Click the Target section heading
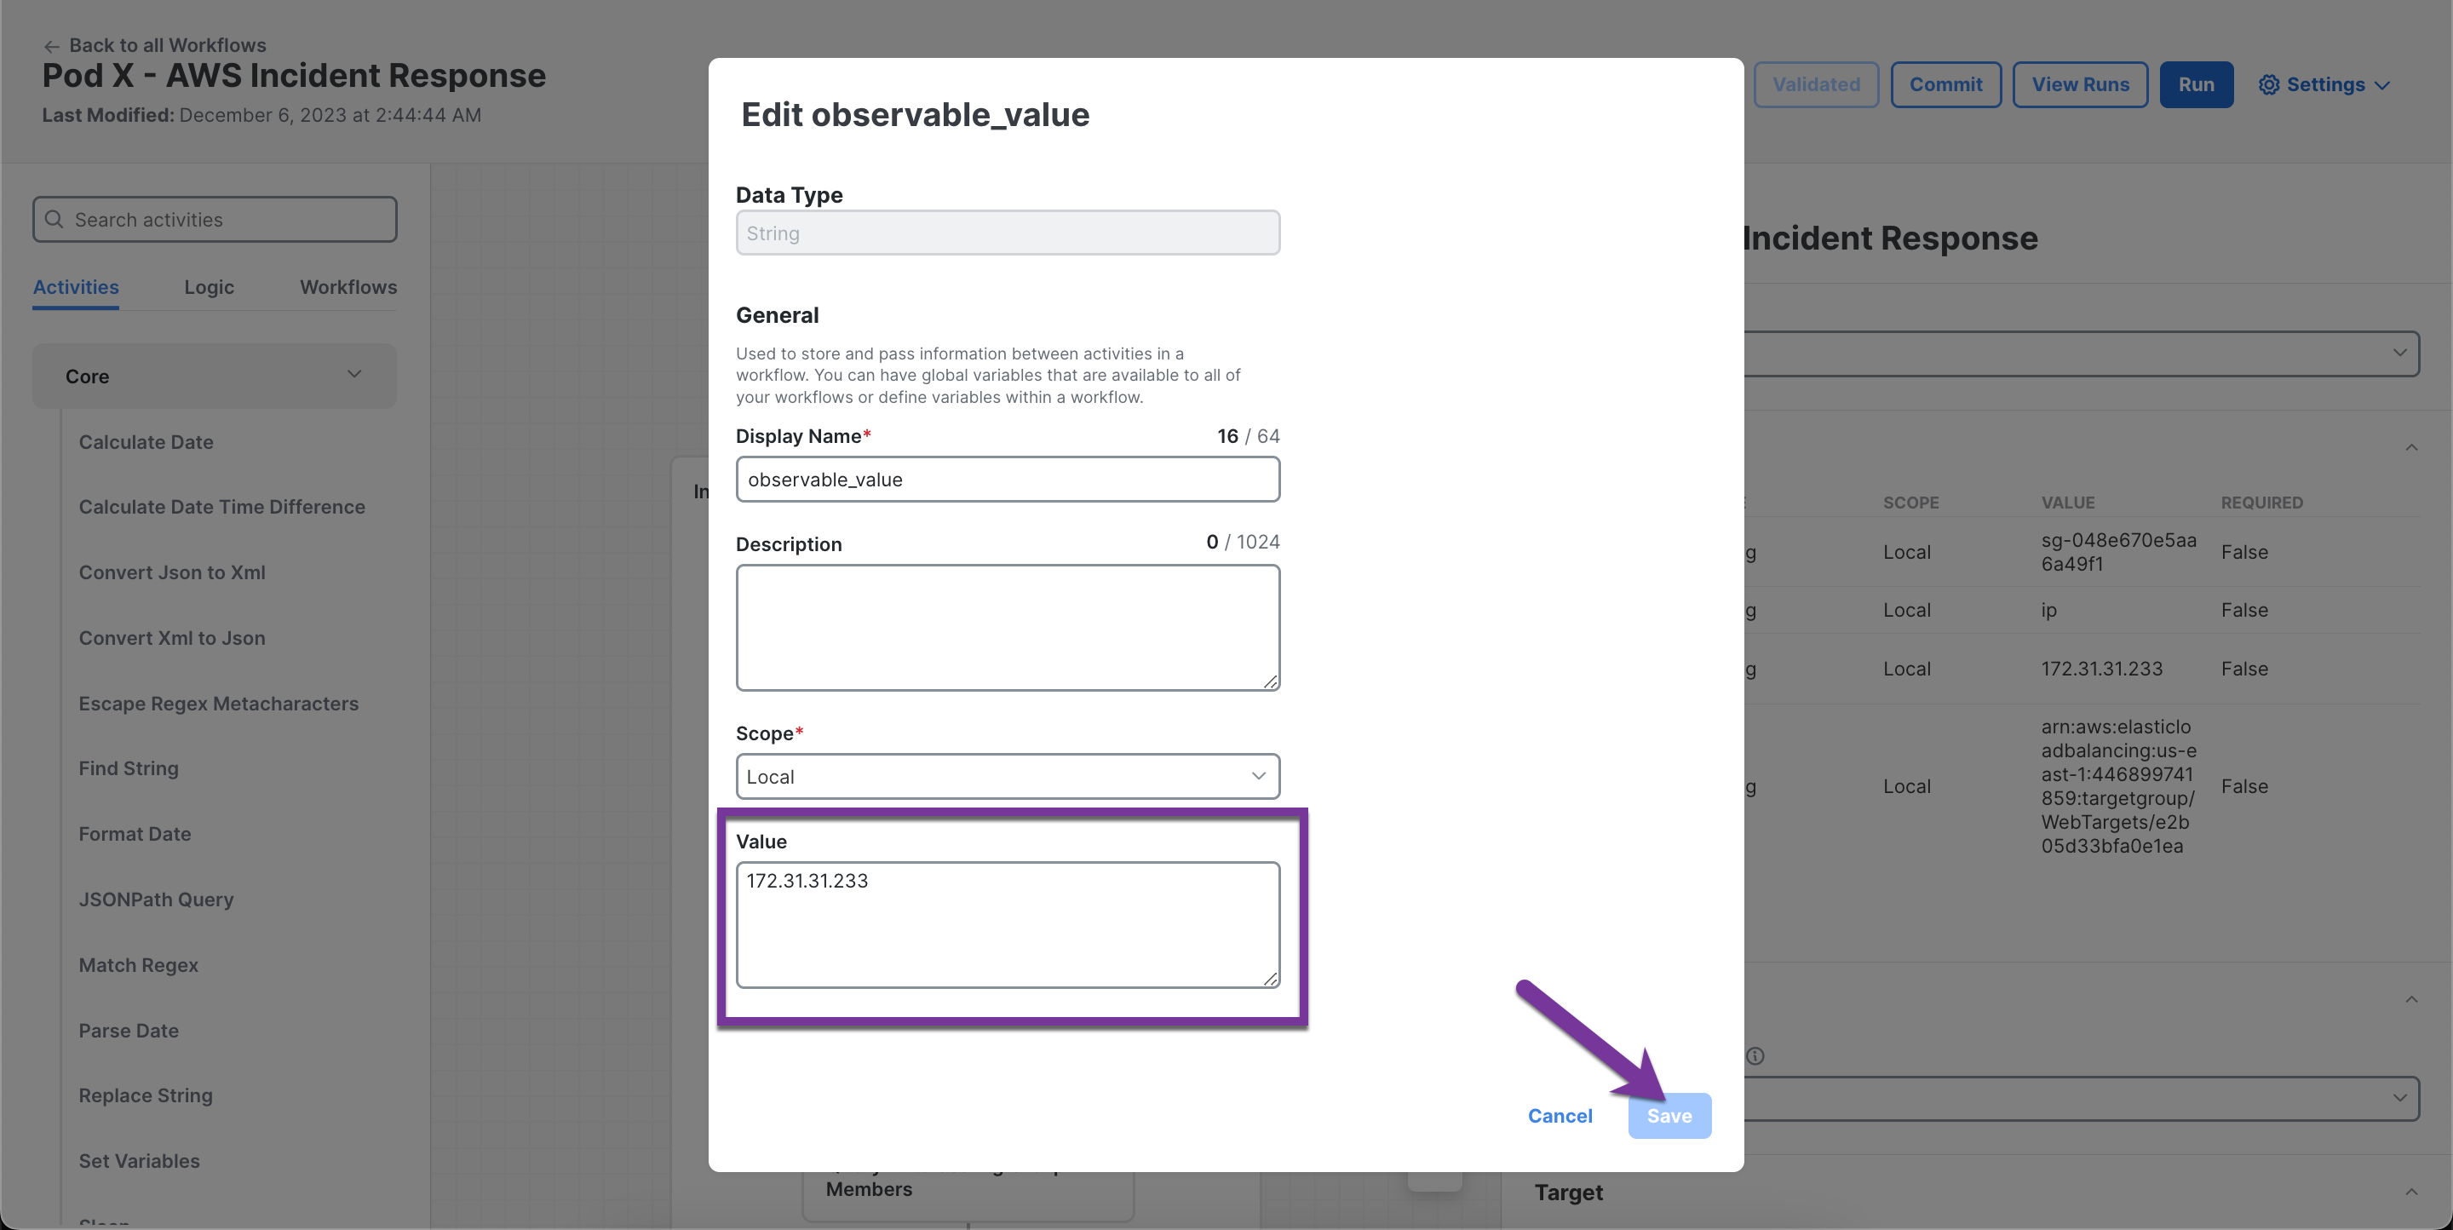The height and width of the screenshot is (1230, 2453). pos(1568,1192)
